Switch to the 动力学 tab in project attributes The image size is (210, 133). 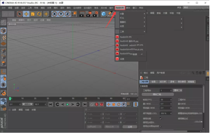tap(163, 82)
